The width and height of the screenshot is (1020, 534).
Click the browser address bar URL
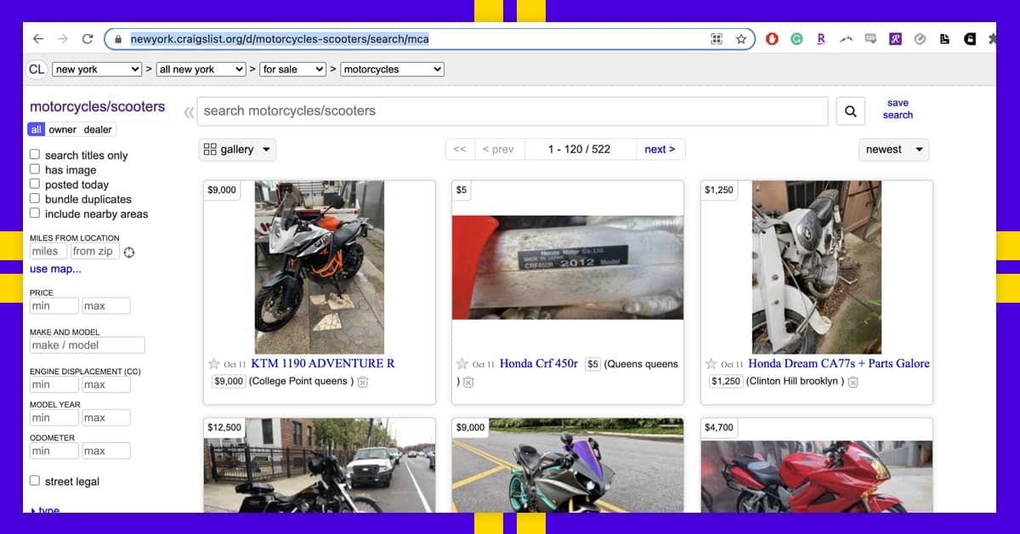pos(280,39)
